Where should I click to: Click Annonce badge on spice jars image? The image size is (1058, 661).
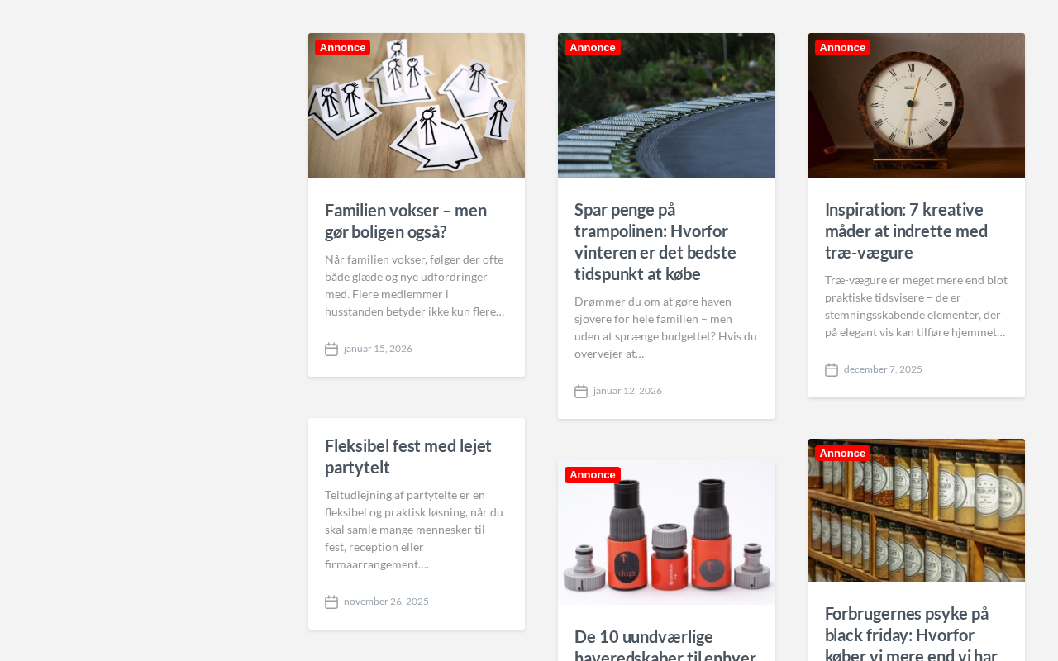click(x=842, y=454)
